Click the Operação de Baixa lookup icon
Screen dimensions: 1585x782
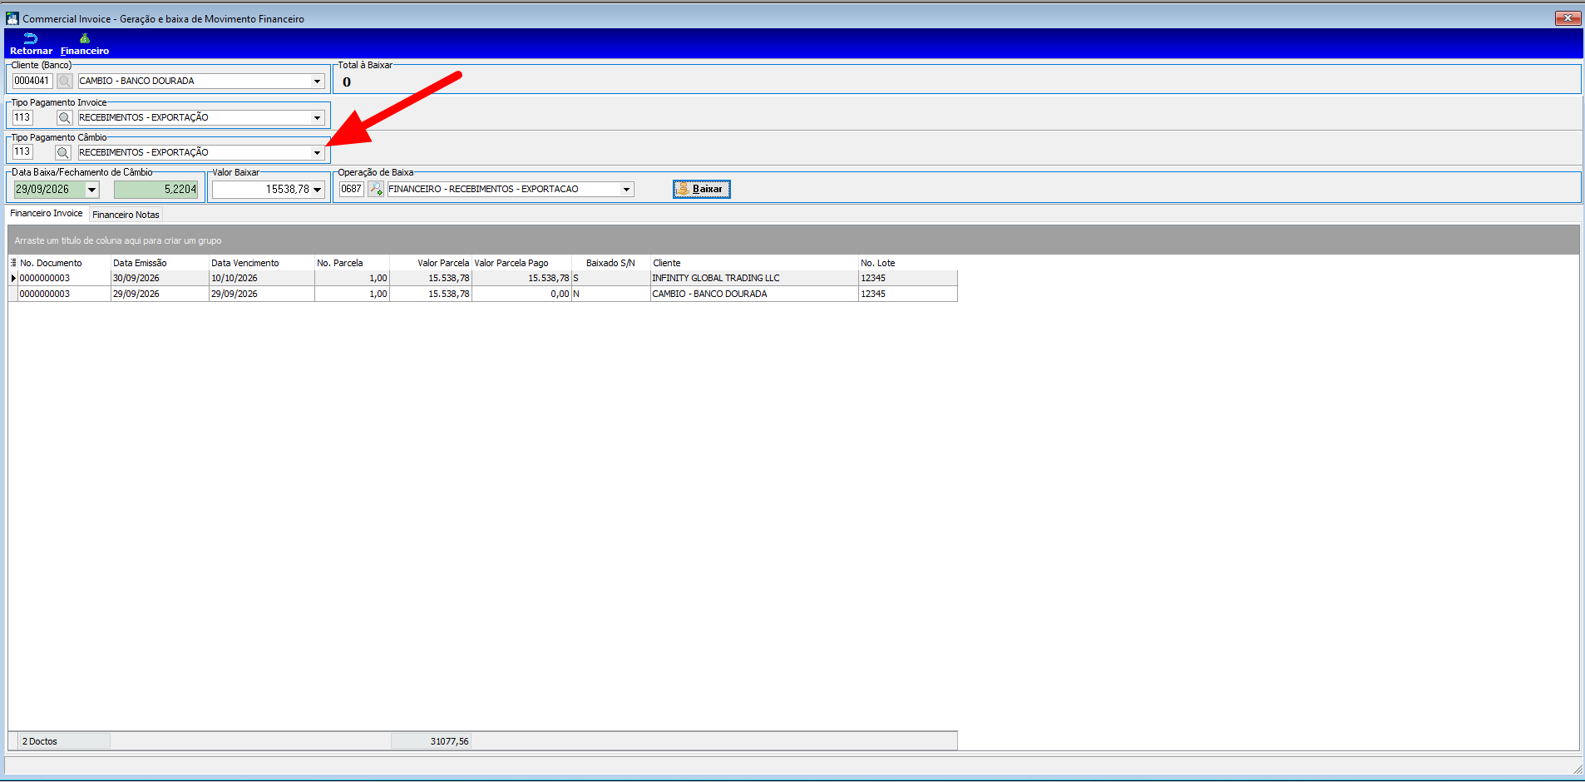click(376, 189)
